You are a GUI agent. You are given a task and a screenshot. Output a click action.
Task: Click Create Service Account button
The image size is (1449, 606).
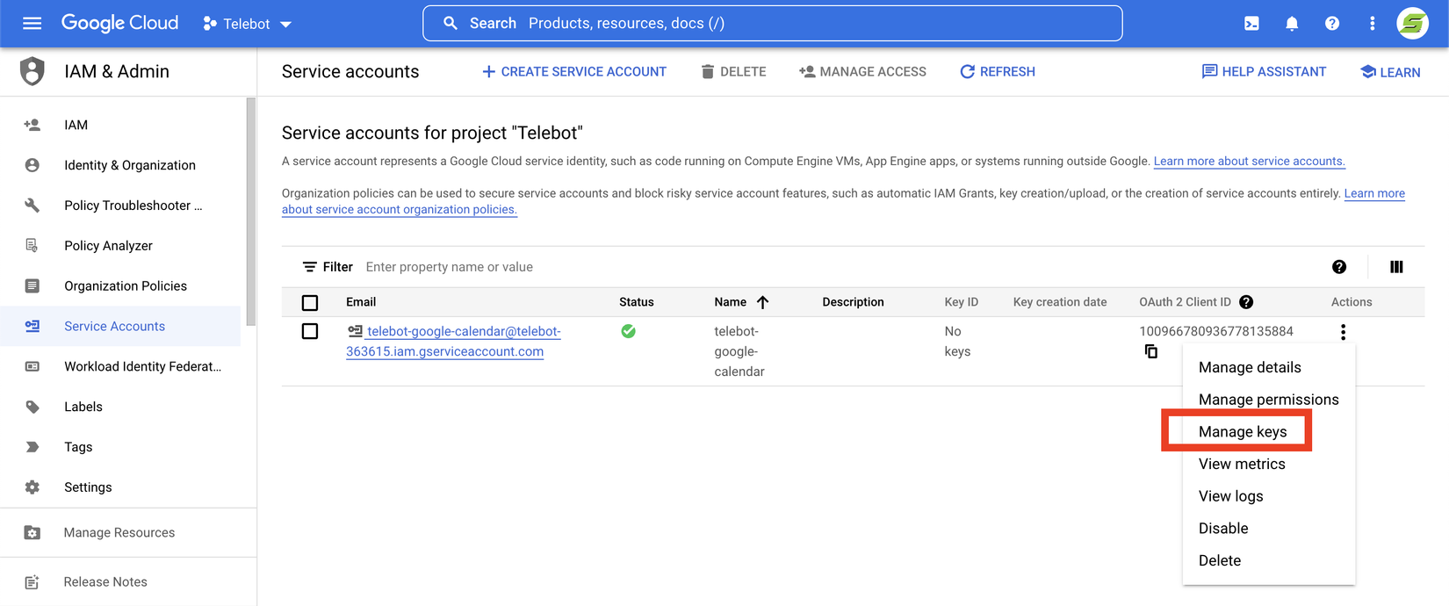[x=574, y=72]
